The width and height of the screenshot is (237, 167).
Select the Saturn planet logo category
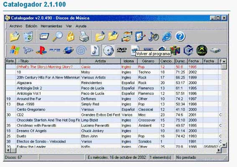pos(68,50)
